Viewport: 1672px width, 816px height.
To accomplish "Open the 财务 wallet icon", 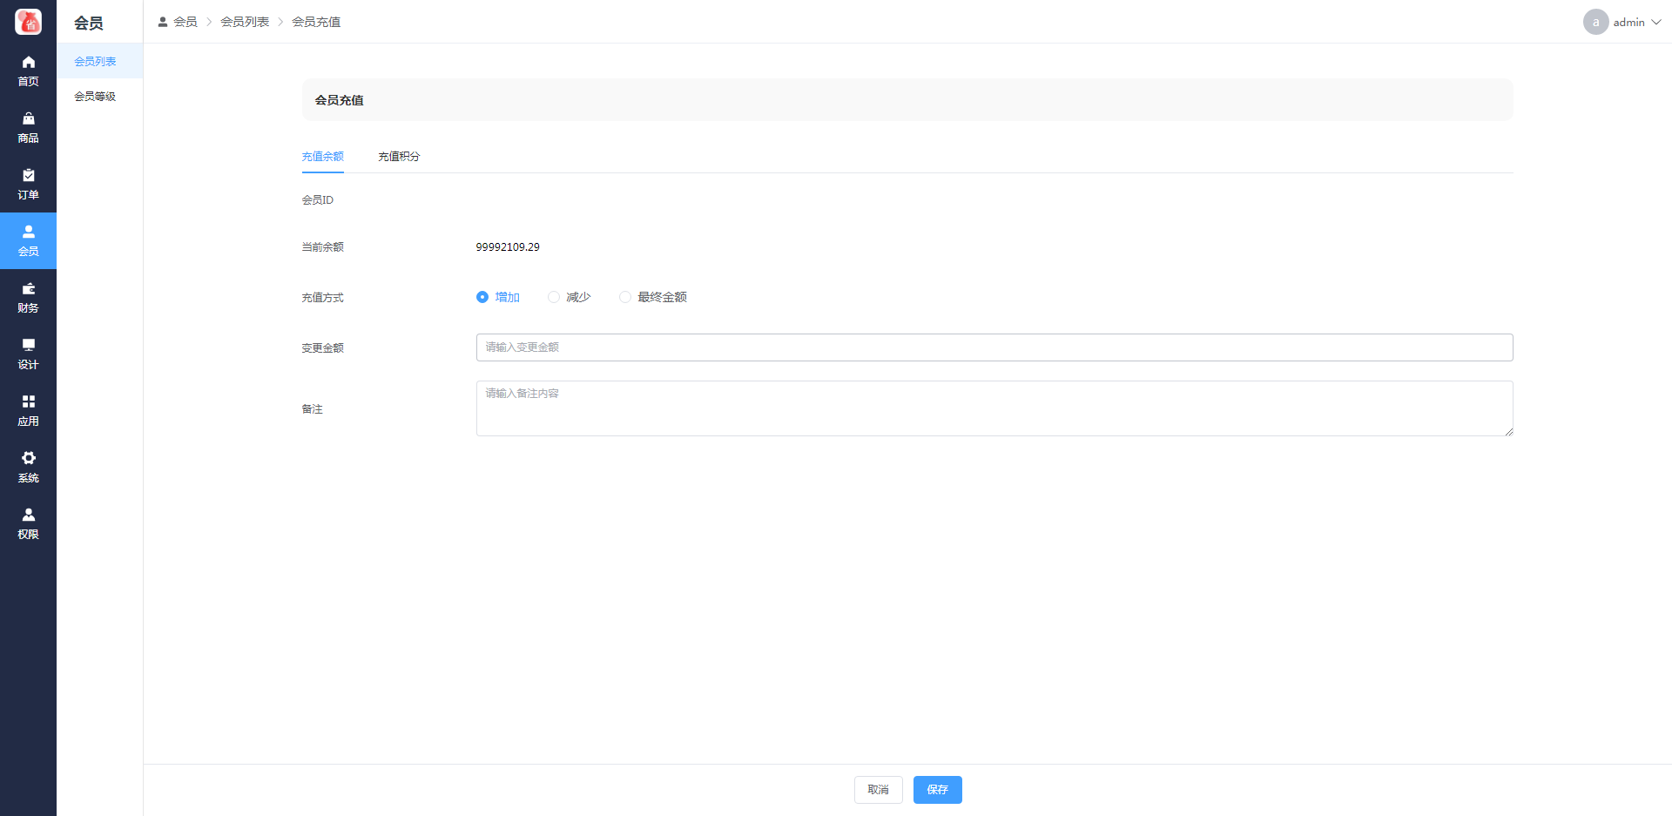I will (x=28, y=289).
